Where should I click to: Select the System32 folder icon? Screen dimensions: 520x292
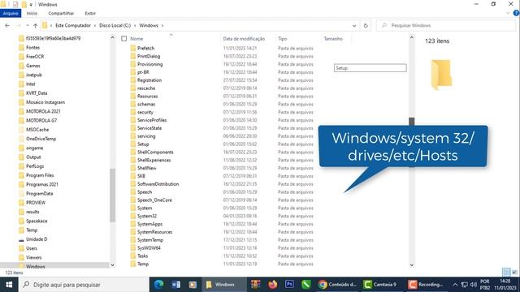133,216
